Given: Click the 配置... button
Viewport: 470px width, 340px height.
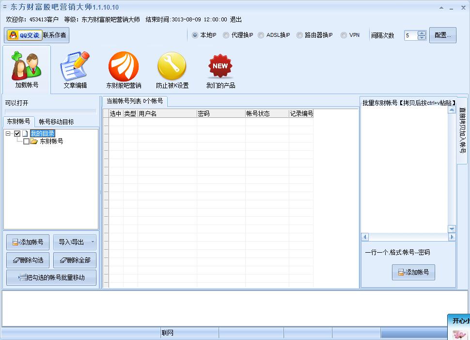Looking at the screenshot, I should (x=443, y=35).
